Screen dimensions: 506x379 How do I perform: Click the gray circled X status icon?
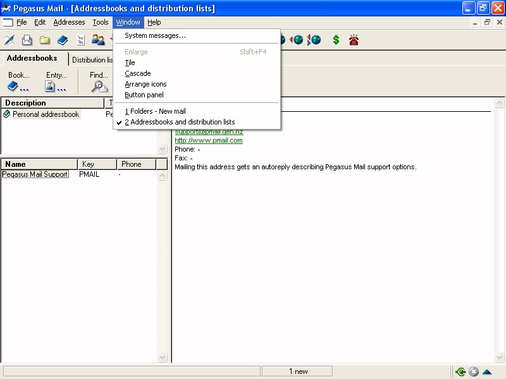coord(473,371)
